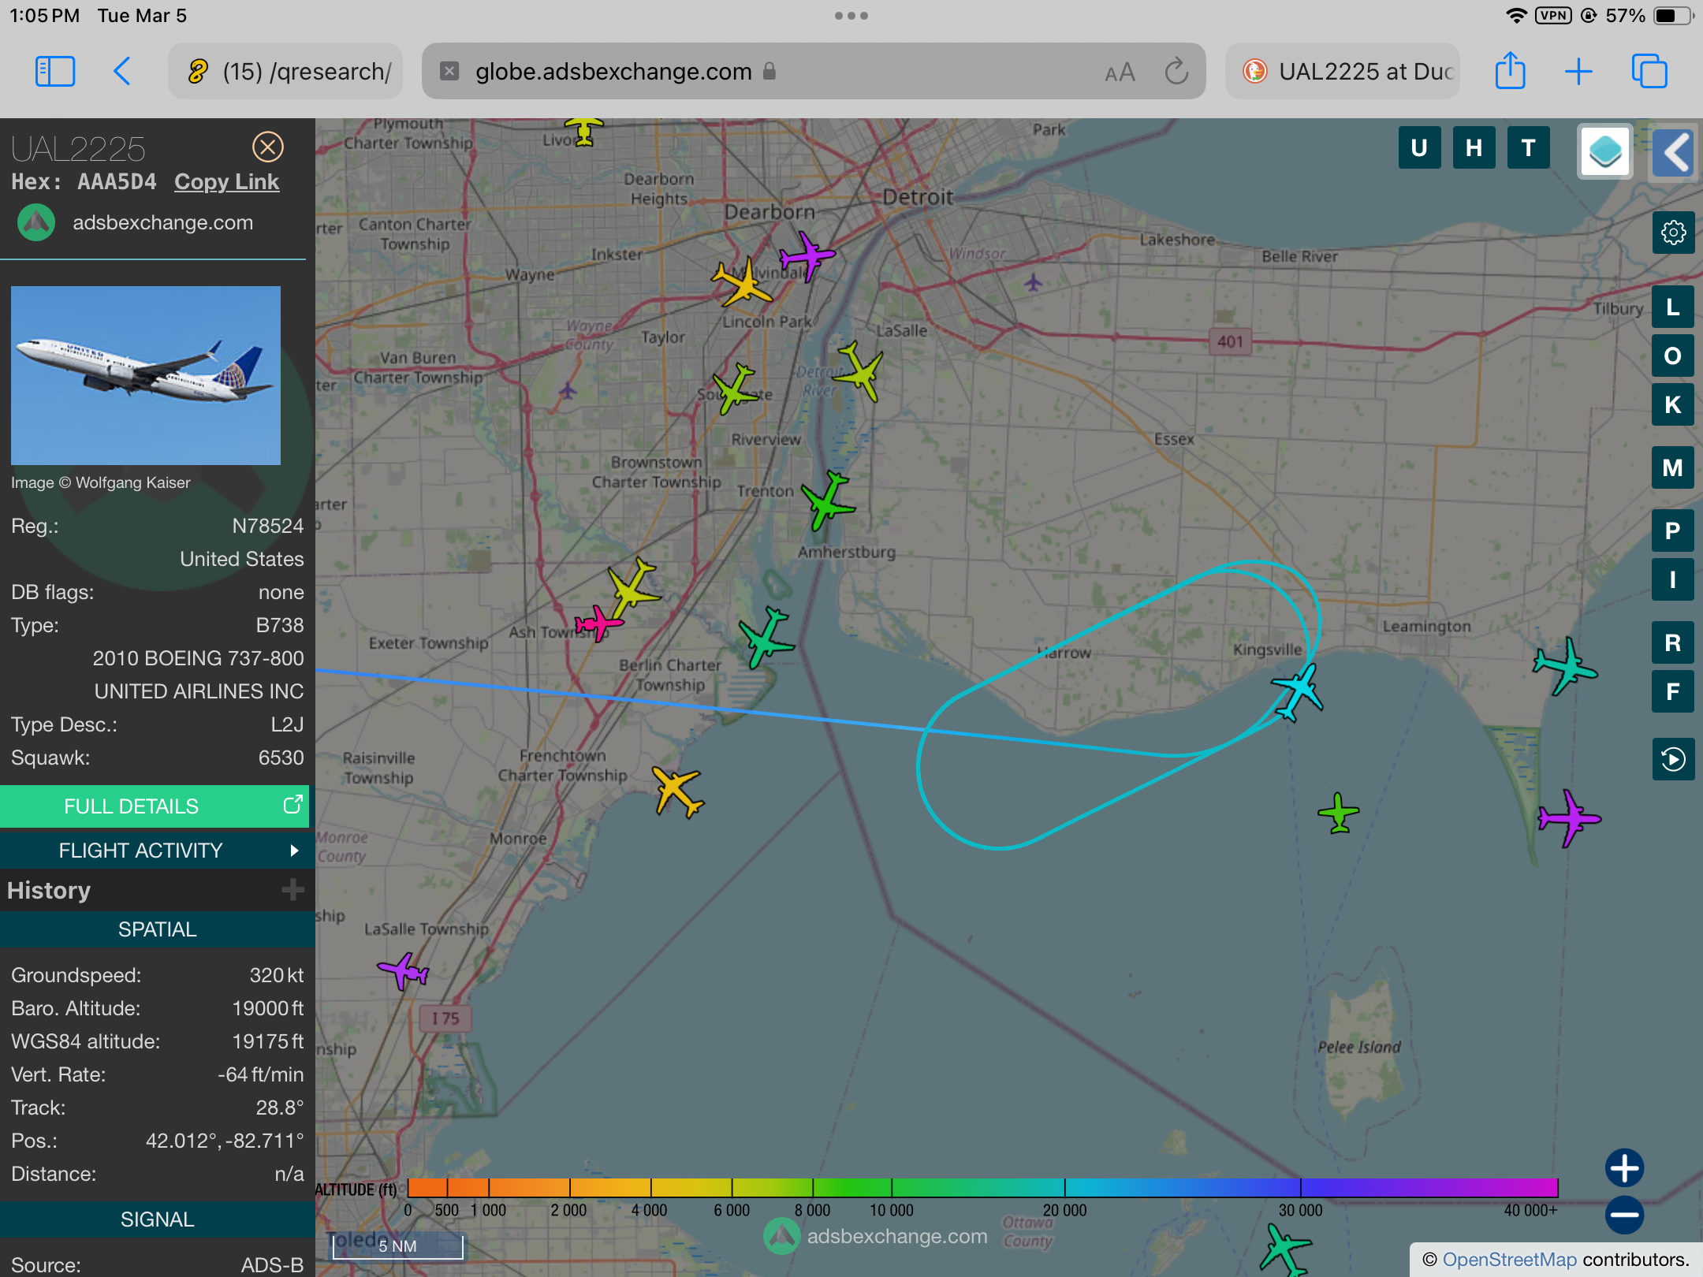
Task: Toggle the F map button
Action: pos(1673,691)
